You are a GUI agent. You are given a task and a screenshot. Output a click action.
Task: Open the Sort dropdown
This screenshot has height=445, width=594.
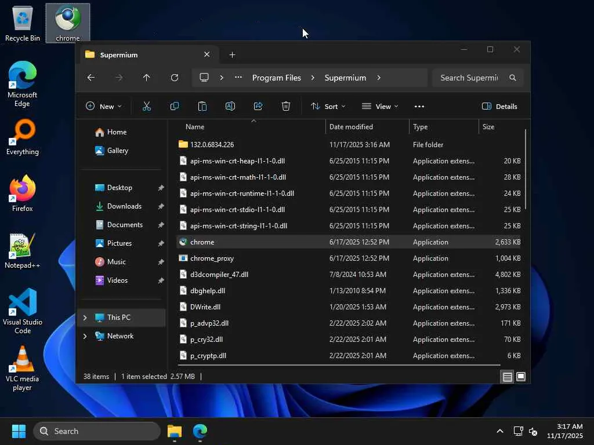[x=328, y=107]
